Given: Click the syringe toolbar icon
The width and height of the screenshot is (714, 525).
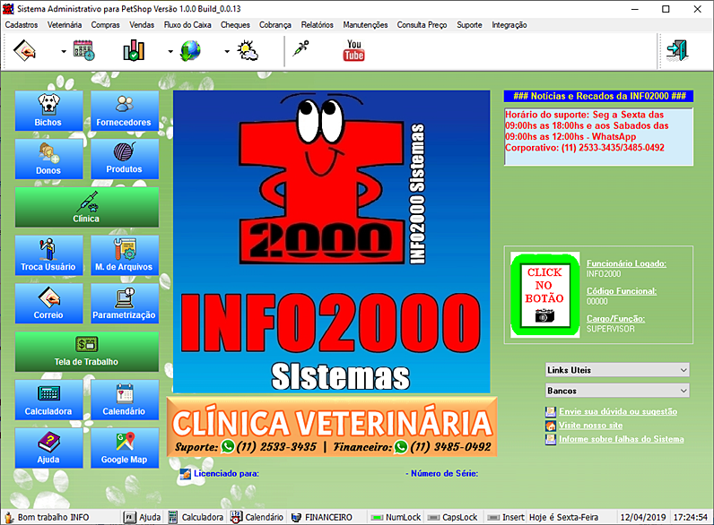Looking at the screenshot, I should (x=300, y=48).
